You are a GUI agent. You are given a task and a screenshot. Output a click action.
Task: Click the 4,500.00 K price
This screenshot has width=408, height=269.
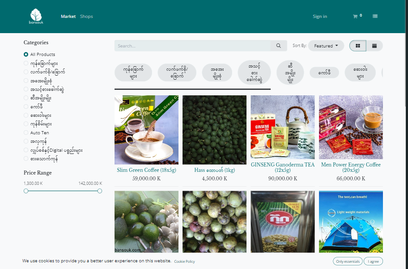tap(215, 179)
